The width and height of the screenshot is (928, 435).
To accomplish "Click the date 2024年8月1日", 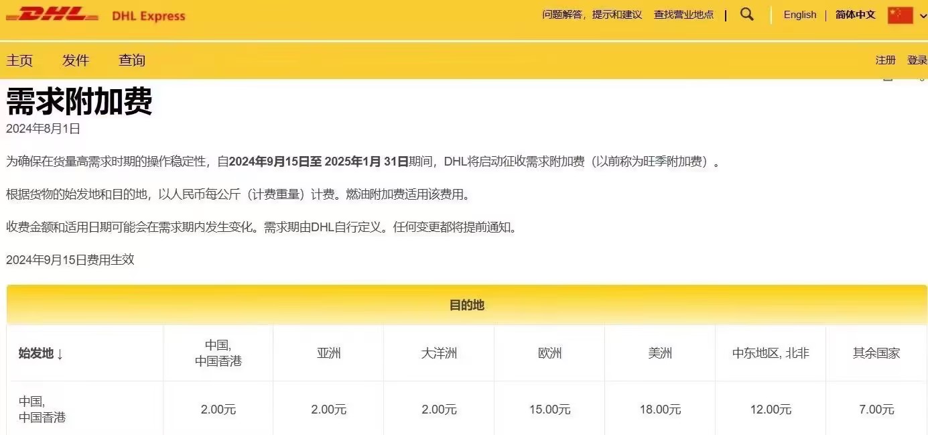I will point(43,129).
